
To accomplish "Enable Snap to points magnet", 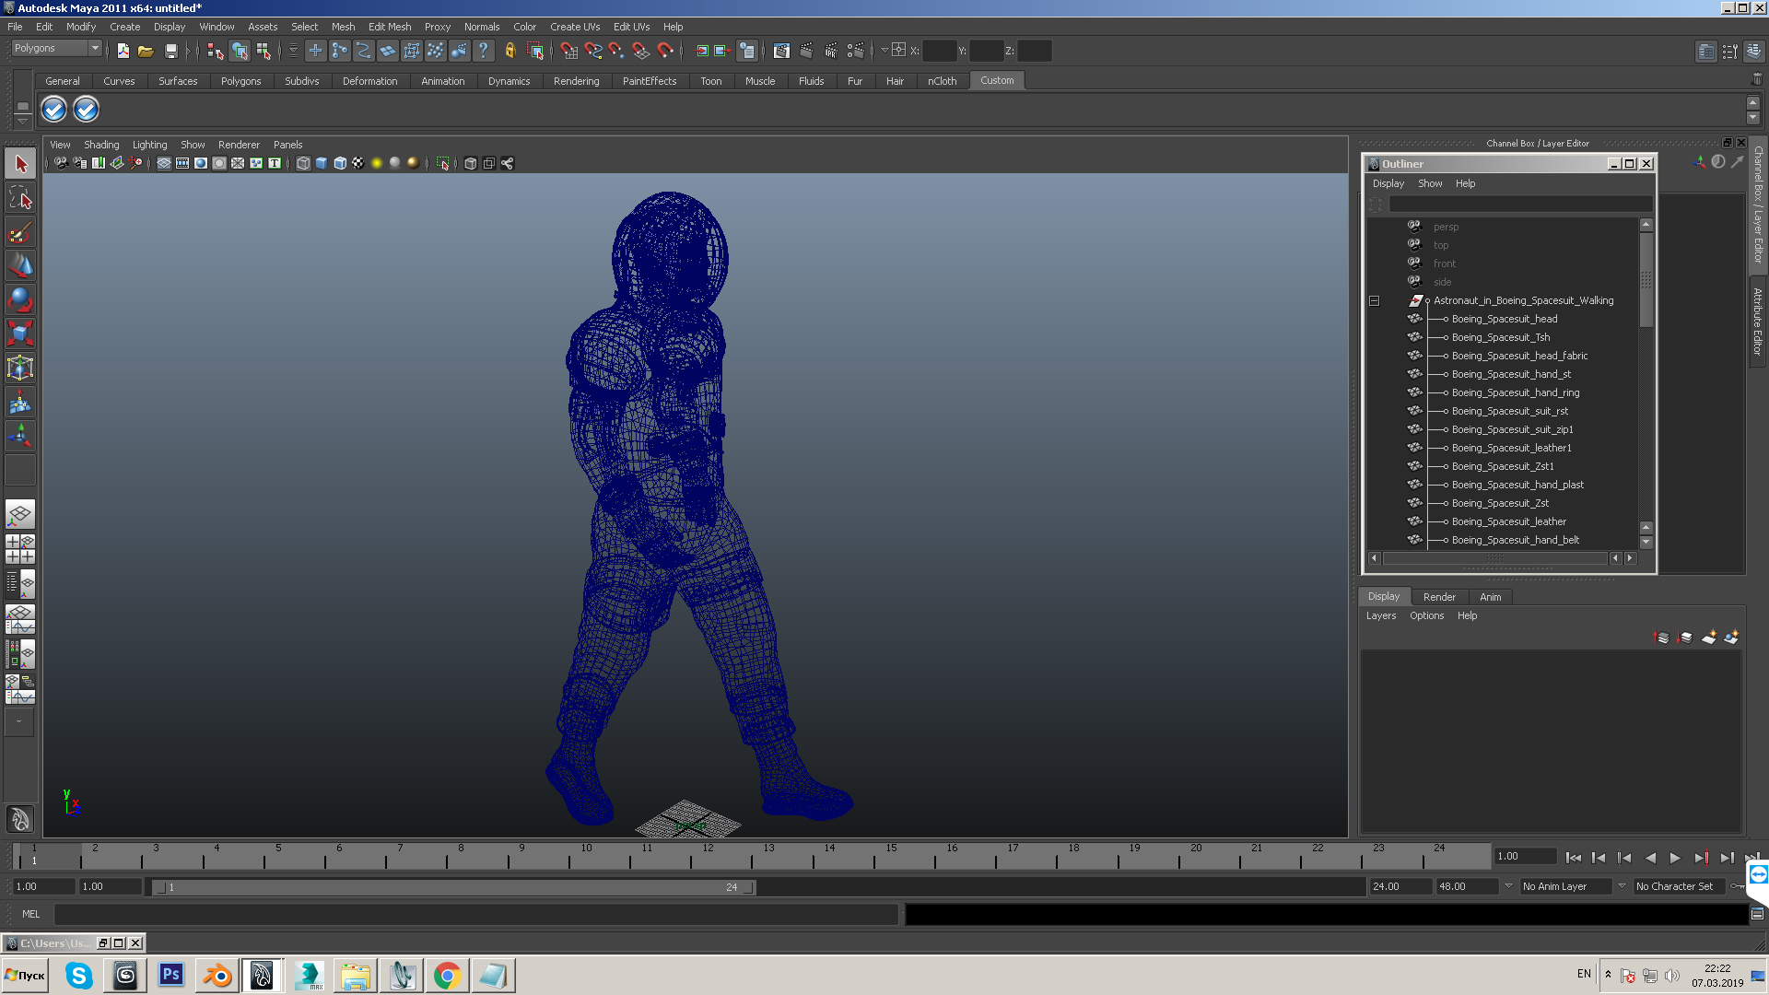I will (x=617, y=51).
